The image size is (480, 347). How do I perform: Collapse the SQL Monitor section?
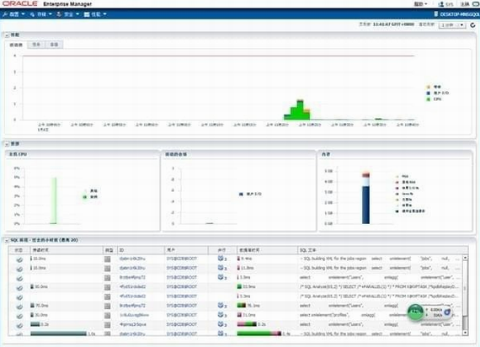[7, 240]
